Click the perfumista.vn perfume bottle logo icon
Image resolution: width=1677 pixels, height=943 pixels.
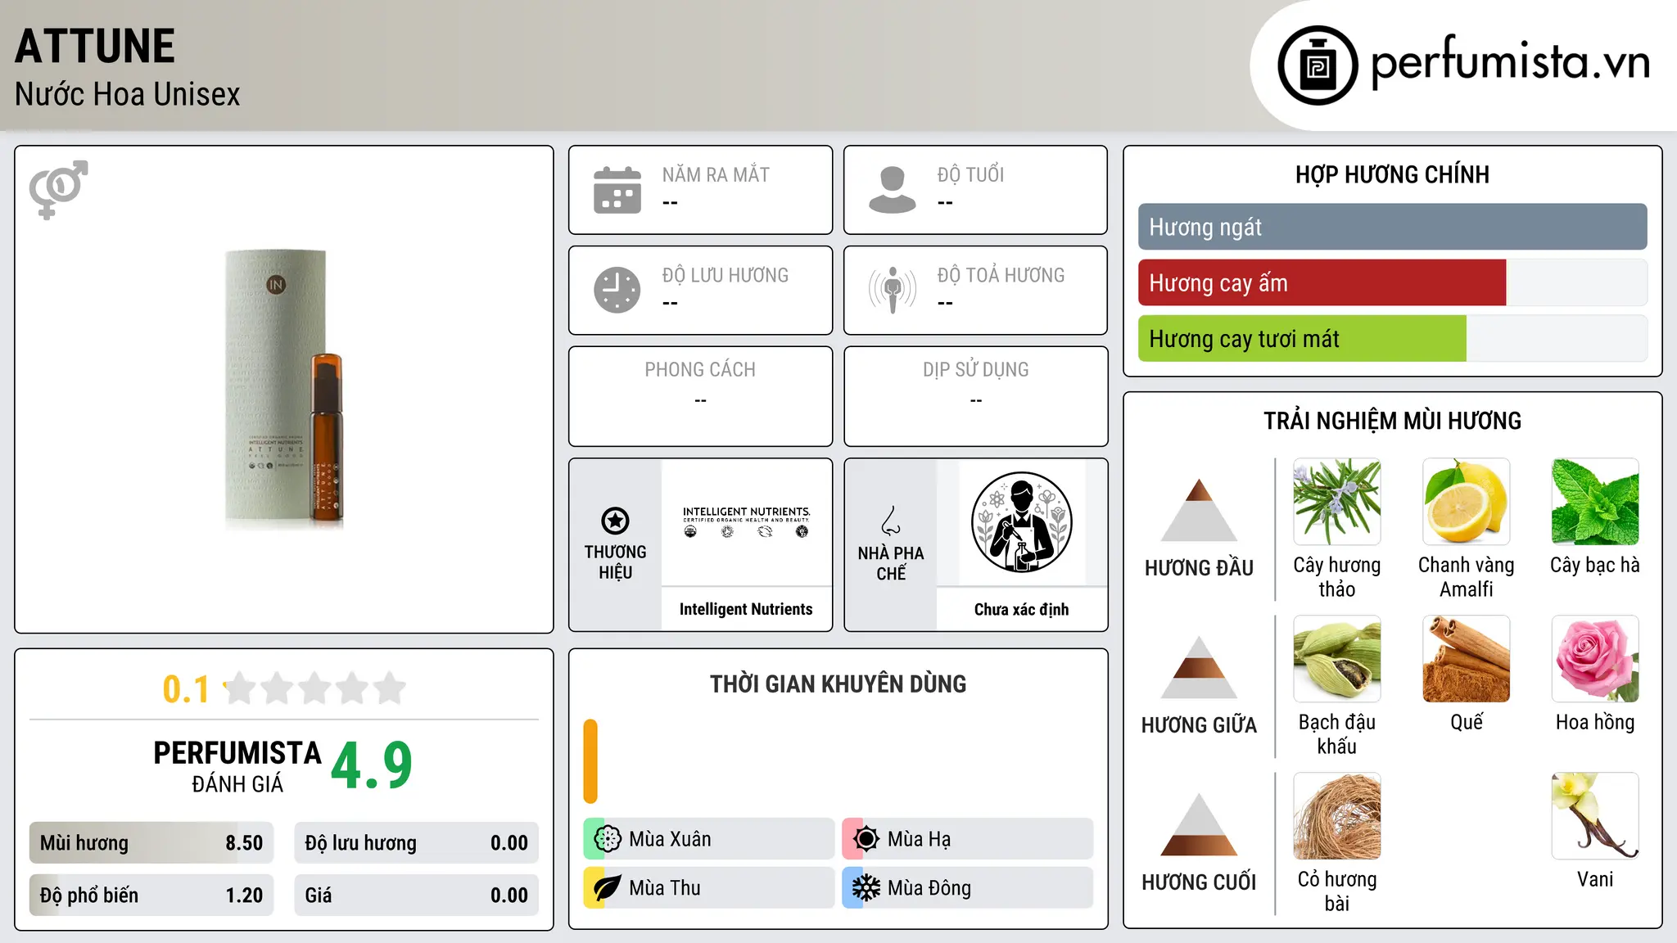click(x=1318, y=65)
